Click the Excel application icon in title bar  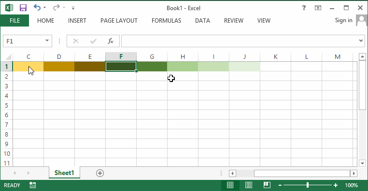click(9, 8)
